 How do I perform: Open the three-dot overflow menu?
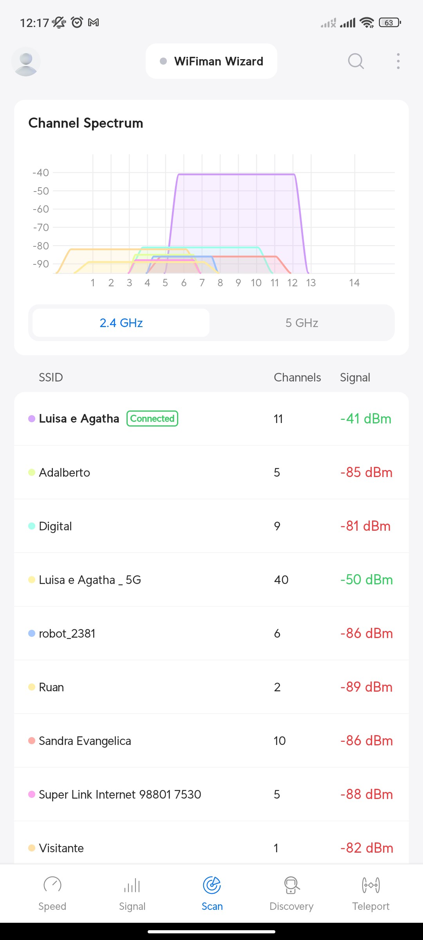click(398, 61)
